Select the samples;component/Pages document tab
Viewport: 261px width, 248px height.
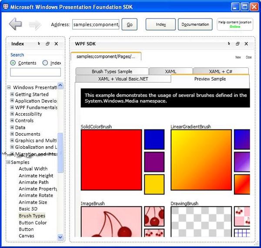pos(106,57)
